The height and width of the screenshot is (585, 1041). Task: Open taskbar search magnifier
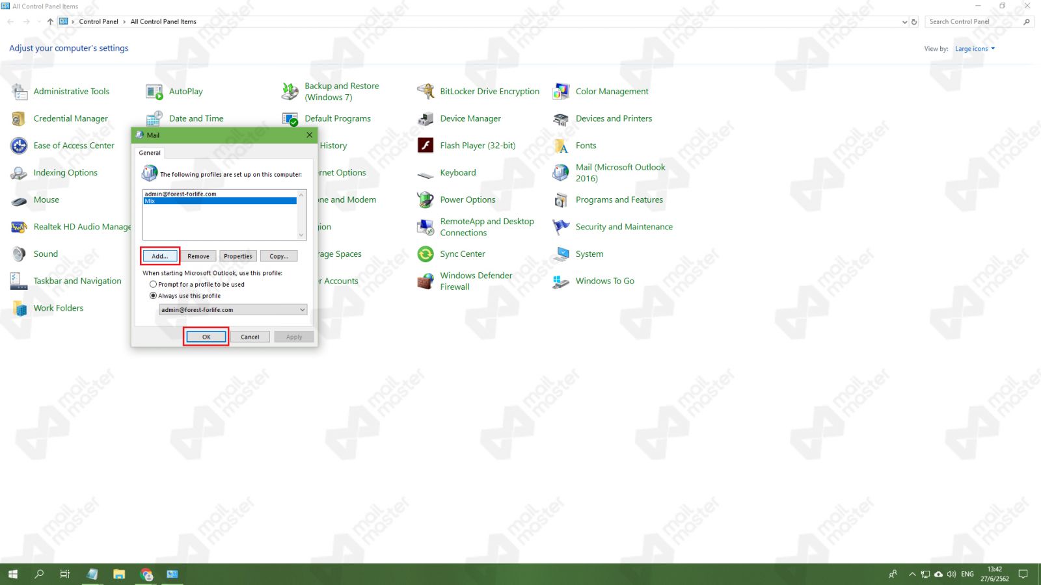(39, 574)
